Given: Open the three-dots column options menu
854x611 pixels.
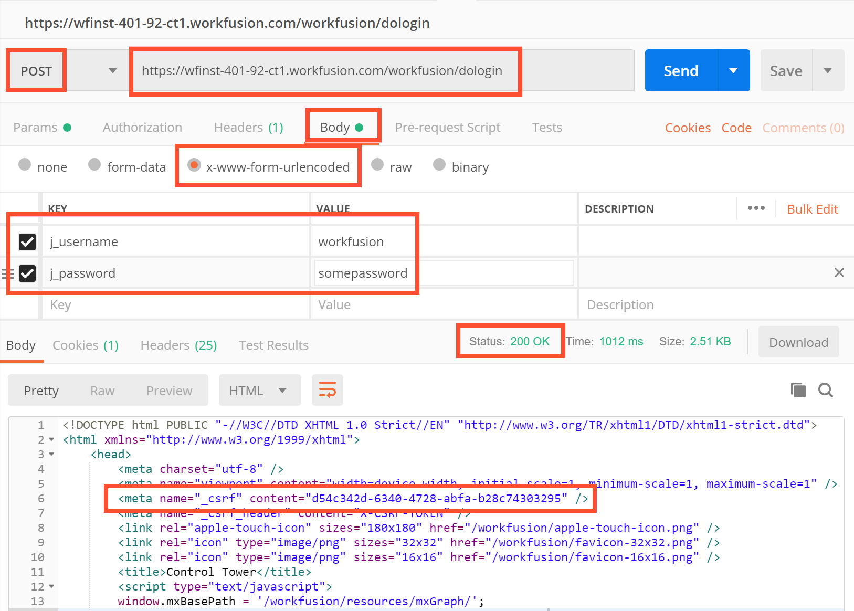Looking at the screenshot, I should click(x=756, y=208).
